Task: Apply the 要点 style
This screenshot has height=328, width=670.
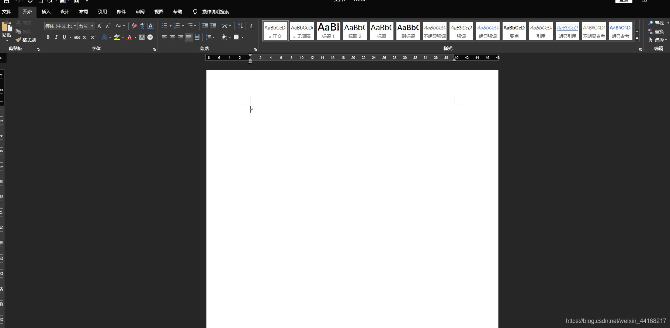Action: point(514,31)
